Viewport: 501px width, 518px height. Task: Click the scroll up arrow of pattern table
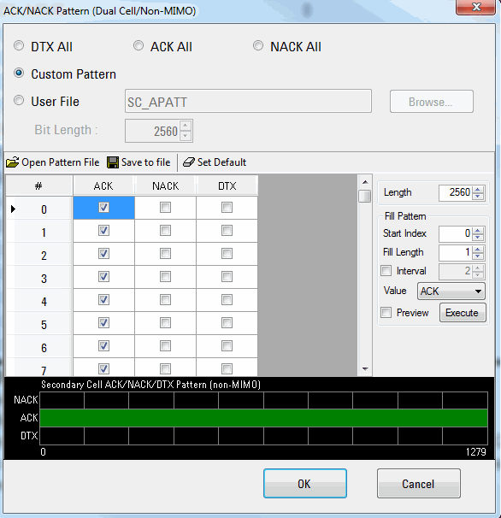(x=365, y=182)
